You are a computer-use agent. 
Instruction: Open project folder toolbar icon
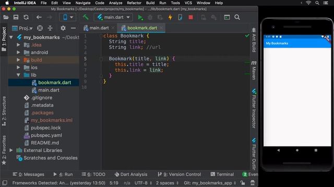[6, 17]
